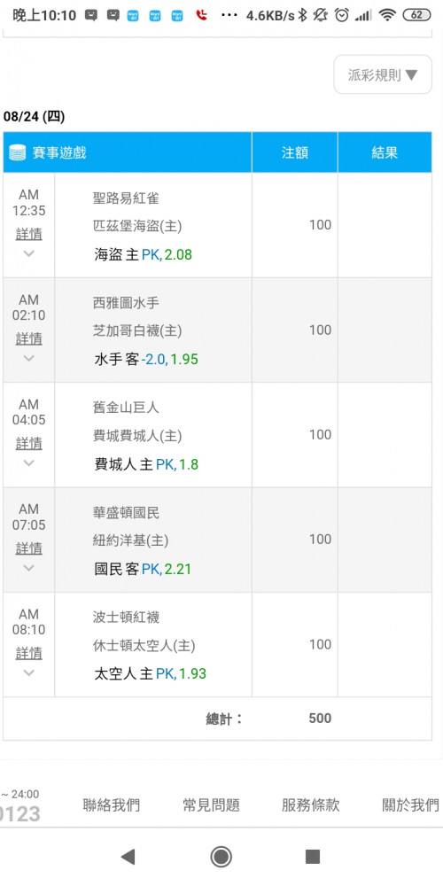The width and height of the screenshot is (443, 886).
Task: Expand chevron under the AM 04:05 game
Action: 29,462
